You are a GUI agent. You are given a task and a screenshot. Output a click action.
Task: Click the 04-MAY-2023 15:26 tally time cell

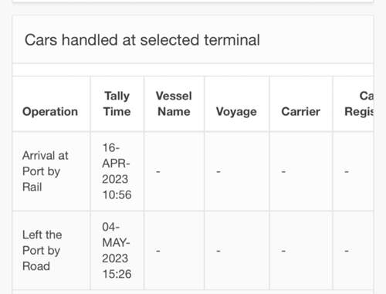(x=117, y=251)
